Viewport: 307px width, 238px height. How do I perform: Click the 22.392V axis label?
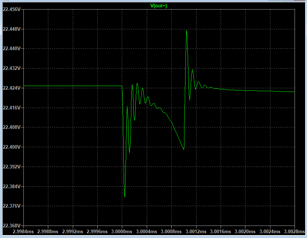coord(12,167)
